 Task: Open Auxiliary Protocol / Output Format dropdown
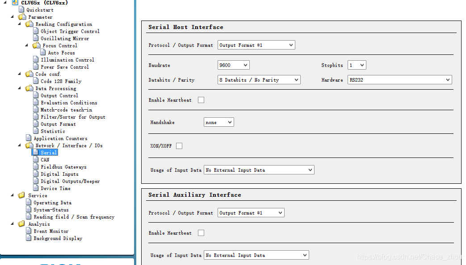(x=251, y=213)
